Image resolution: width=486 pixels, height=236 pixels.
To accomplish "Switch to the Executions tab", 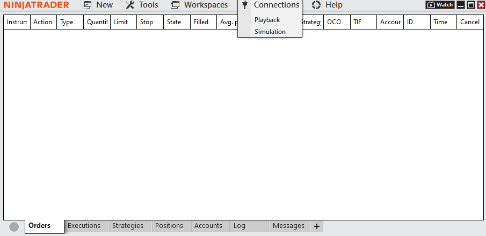I will (x=84, y=226).
